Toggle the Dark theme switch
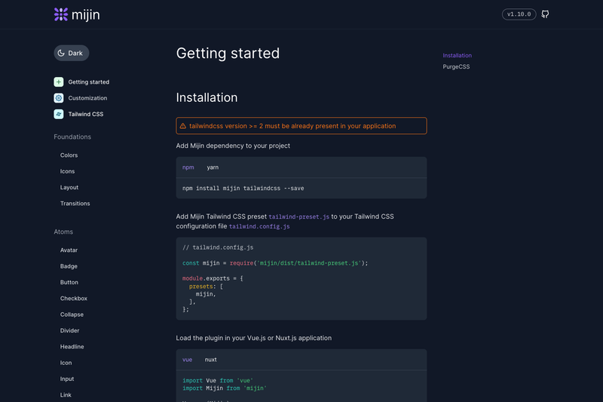 [72, 53]
